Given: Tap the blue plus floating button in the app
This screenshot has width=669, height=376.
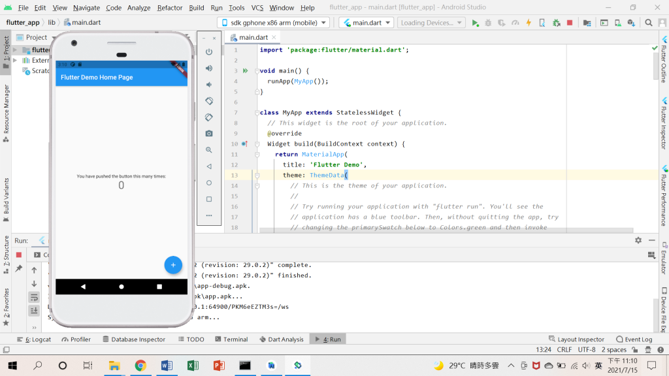Looking at the screenshot, I should coord(173,265).
